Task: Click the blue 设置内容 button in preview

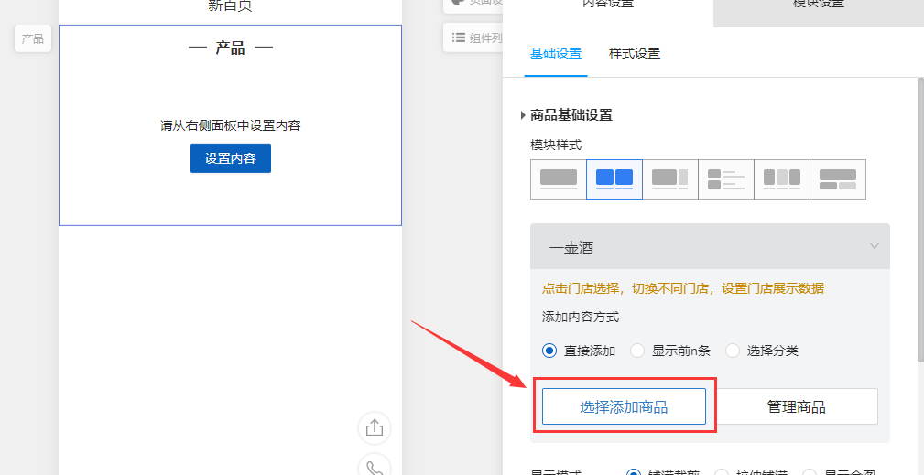Action: tap(231, 158)
